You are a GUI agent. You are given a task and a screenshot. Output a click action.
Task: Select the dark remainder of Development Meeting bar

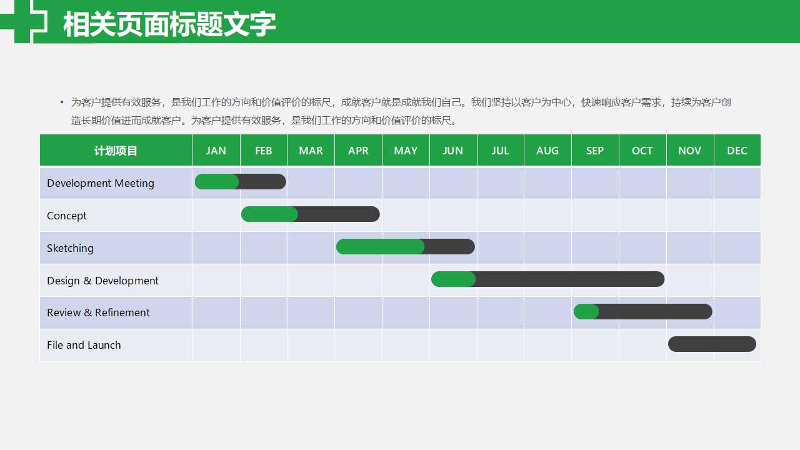(262, 182)
